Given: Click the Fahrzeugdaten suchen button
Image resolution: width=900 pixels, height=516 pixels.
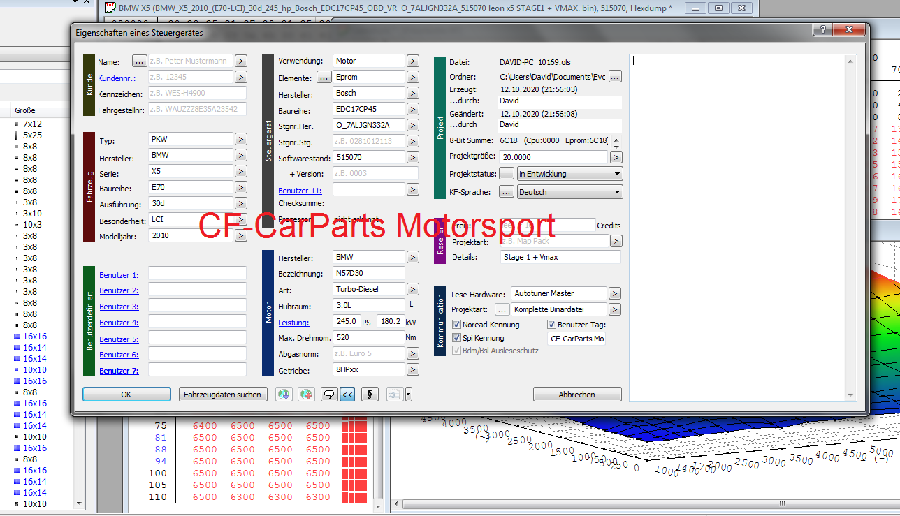Looking at the screenshot, I should pyautogui.click(x=223, y=395).
